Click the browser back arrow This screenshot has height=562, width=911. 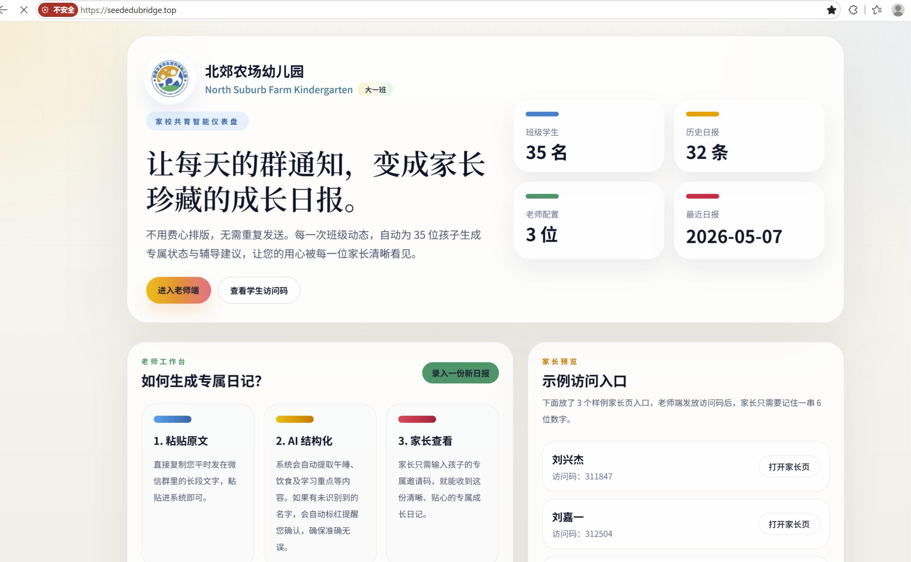click(4, 10)
